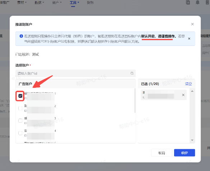Click the 已选 (1/20) header text

[150, 84]
